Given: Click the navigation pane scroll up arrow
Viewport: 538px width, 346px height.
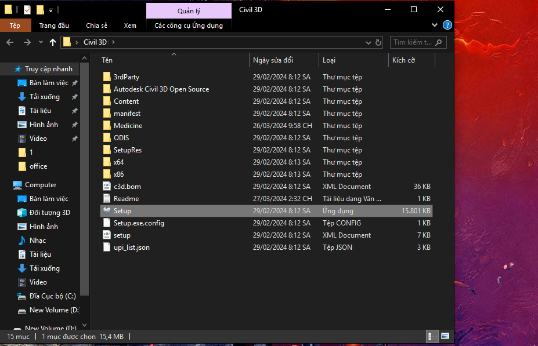Looking at the screenshot, I should [x=84, y=58].
